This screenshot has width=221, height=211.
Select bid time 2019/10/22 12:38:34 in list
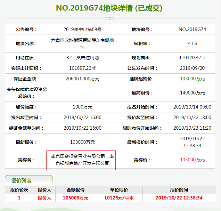179,198
